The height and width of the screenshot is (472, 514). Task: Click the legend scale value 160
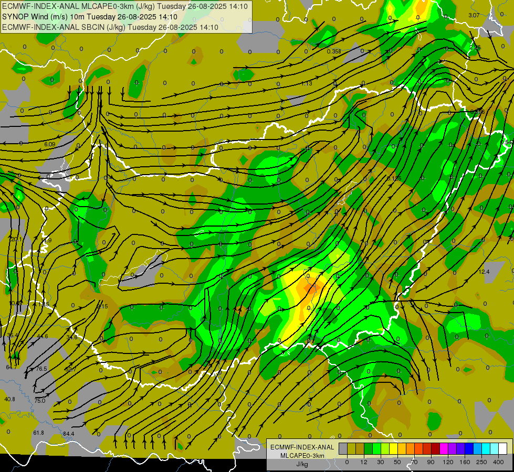465,462
